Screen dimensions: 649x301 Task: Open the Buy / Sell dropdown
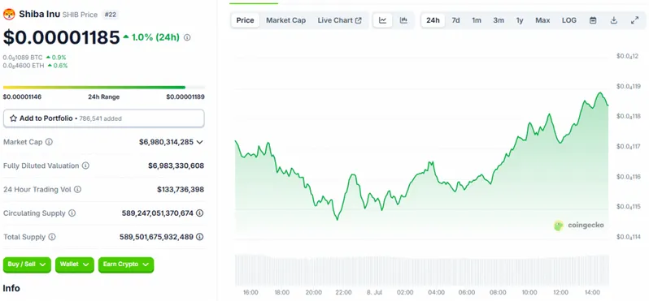point(27,264)
